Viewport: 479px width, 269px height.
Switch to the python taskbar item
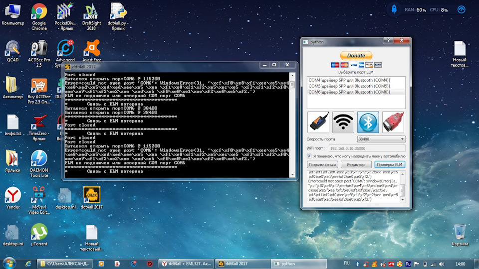click(298, 264)
